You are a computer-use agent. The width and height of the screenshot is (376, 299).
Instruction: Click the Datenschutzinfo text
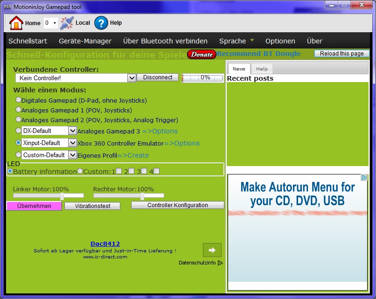coord(197,263)
